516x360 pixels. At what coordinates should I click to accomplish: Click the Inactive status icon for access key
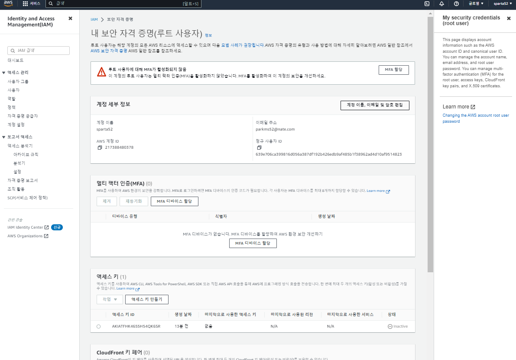(390, 327)
